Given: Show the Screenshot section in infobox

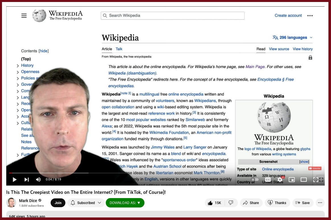Looking at the screenshot, I should pyautogui.click(x=304, y=162).
